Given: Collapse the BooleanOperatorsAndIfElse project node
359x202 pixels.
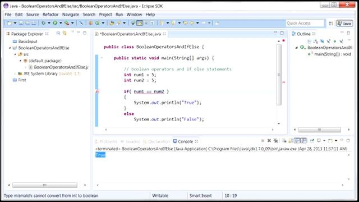Looking at the screenshot, I should click(10, 48).
